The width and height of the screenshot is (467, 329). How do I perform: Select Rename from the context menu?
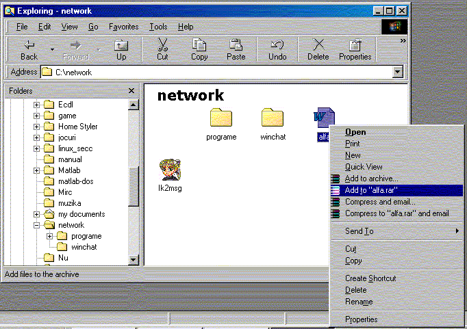[359, 302]
